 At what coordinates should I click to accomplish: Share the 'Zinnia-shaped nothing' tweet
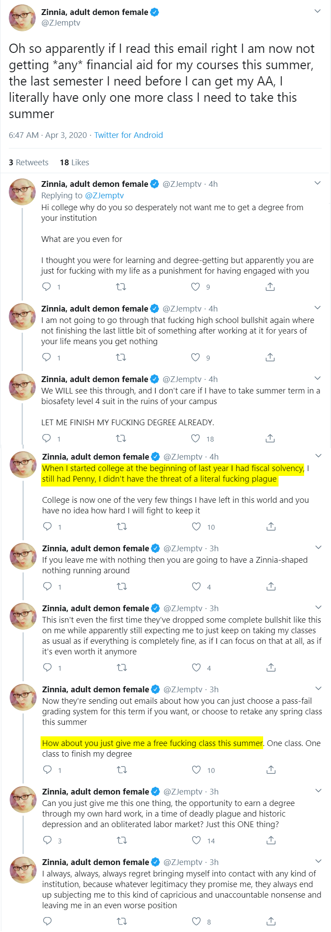coord(271,587)
